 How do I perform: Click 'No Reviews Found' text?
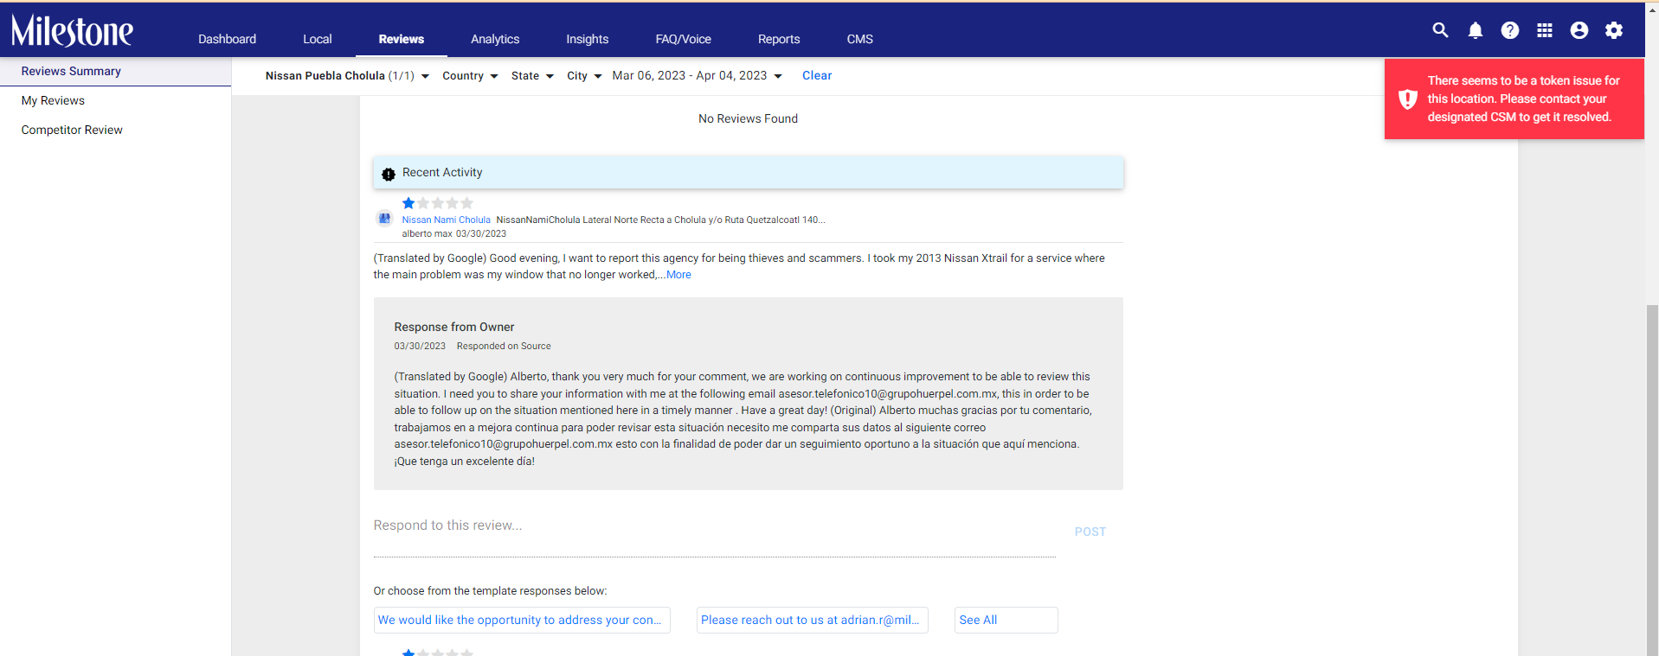[x=749, y=118]
